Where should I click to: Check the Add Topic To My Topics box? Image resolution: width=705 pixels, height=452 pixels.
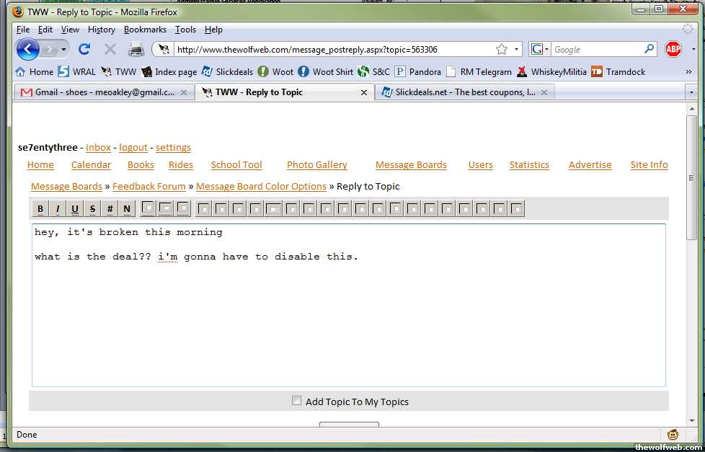296,401
